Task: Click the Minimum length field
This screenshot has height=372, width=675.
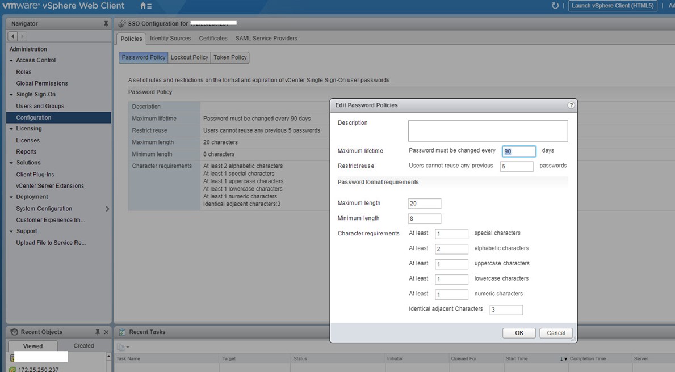Action: tap(425, 218)
